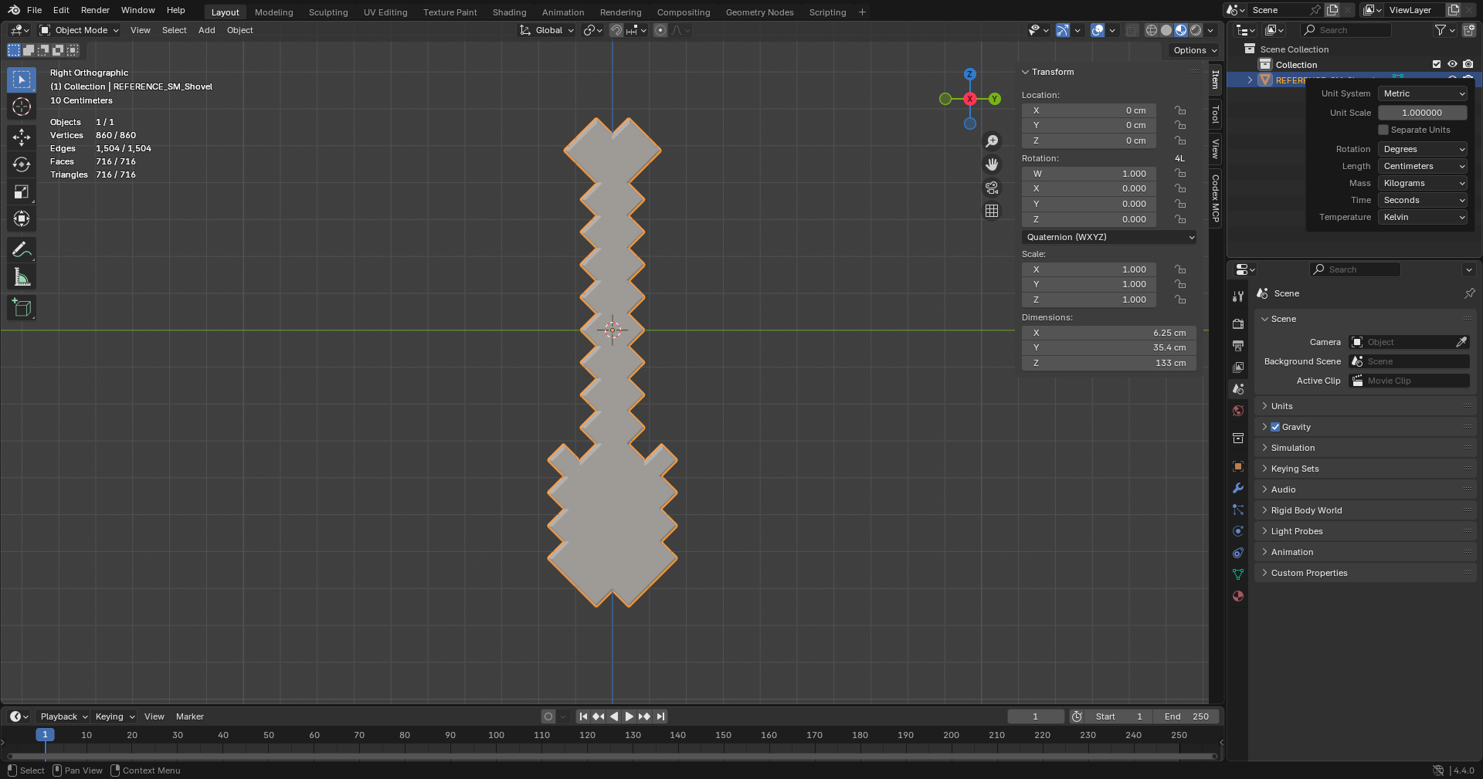
Task: Enable the Separate Units checkbox
Action: pyautogui.click(x=1383, y=130)
